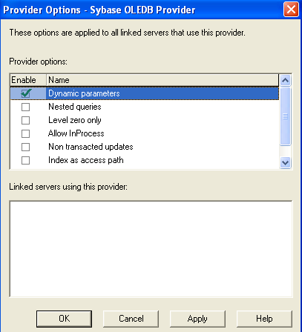
Task: Uncheck the Dynamic parameters checkbox
Action: tap(26, 93)
